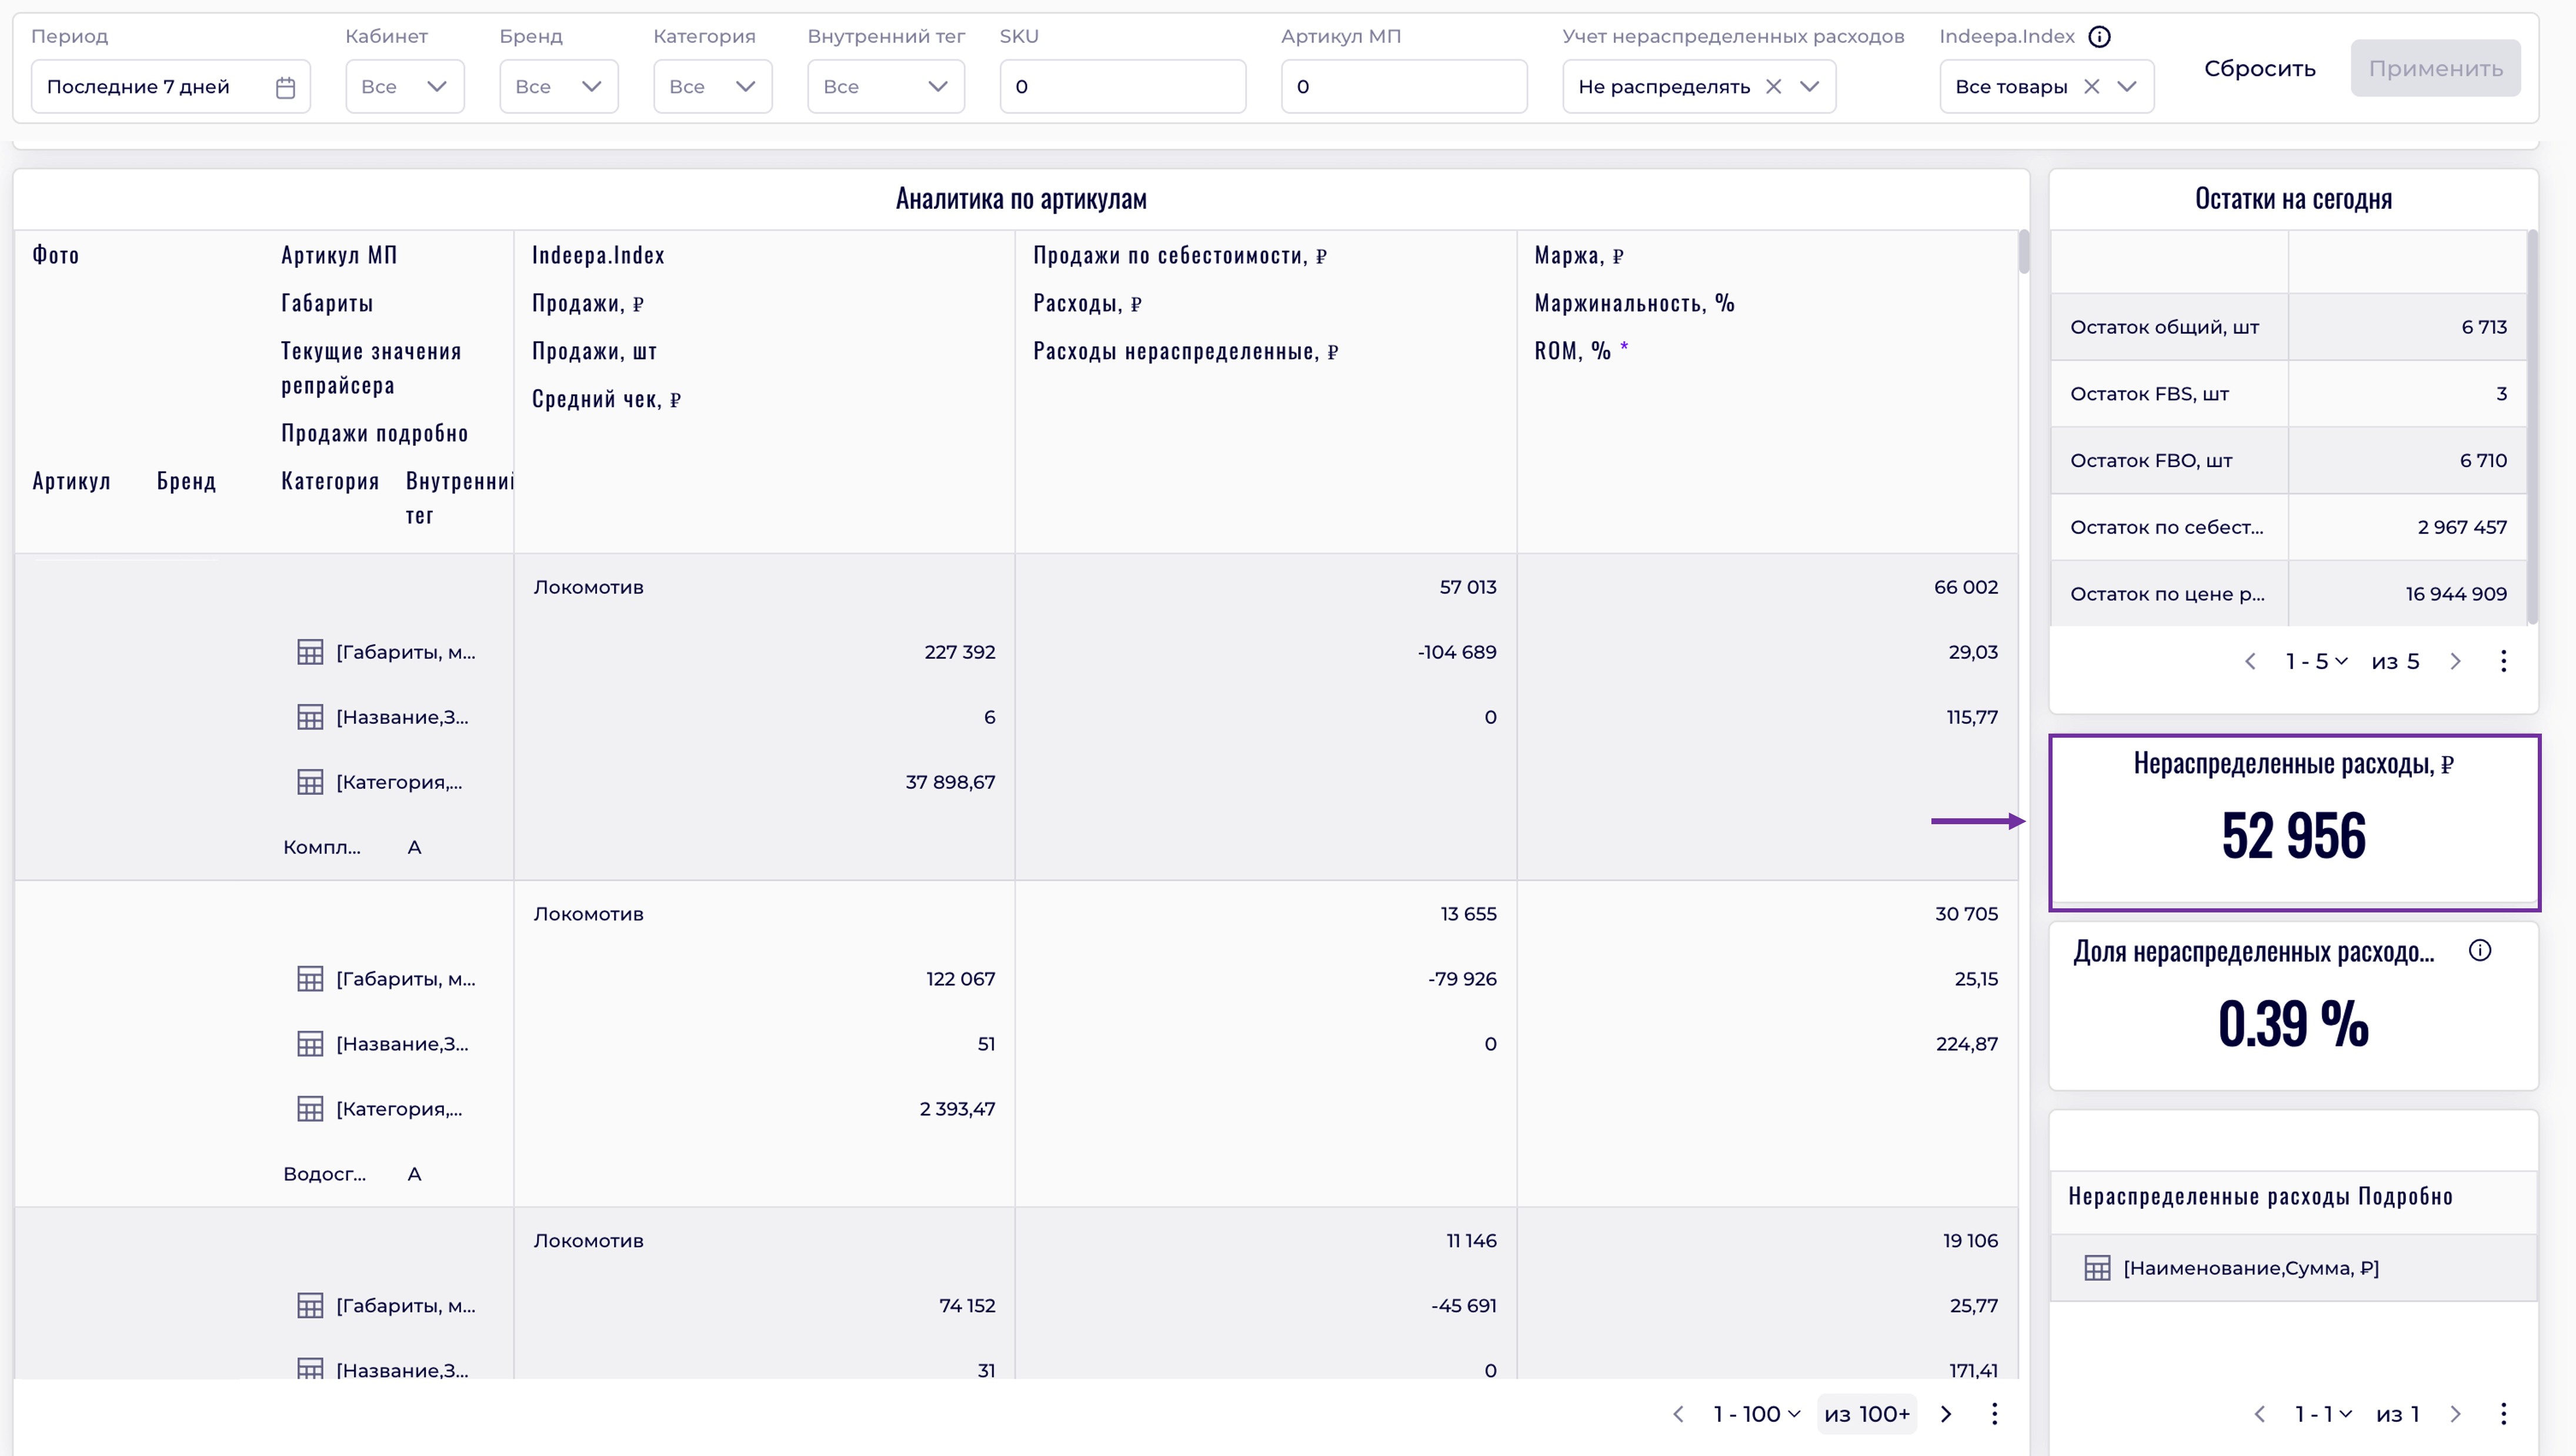2576x1456 pixels.
Task: Go to next page of articles table
Action: click(1946, 1414)
